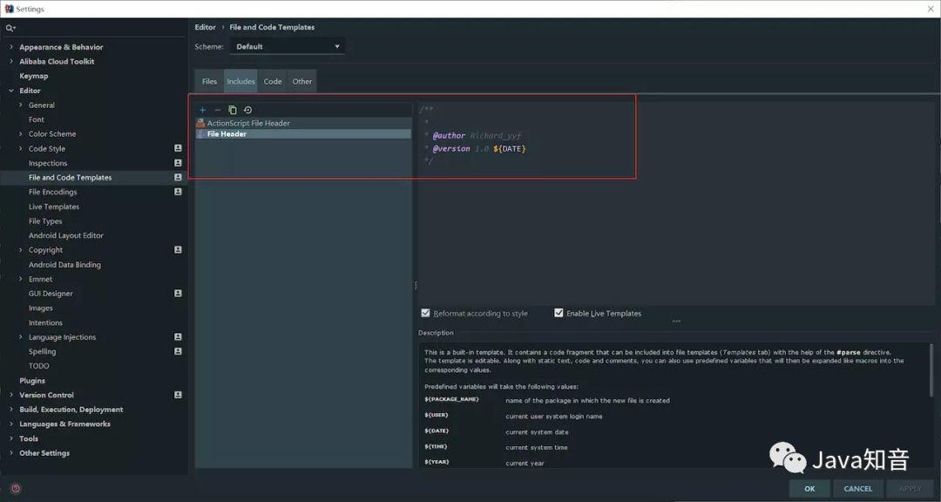Screen dimensions: 941x502
Task: Create a new include template with the plus icon
Action: pos(202,110)
